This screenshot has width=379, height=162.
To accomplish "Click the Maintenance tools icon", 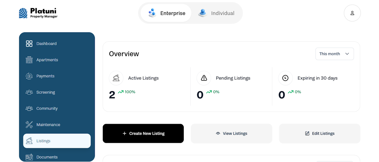I will (29, 125).
